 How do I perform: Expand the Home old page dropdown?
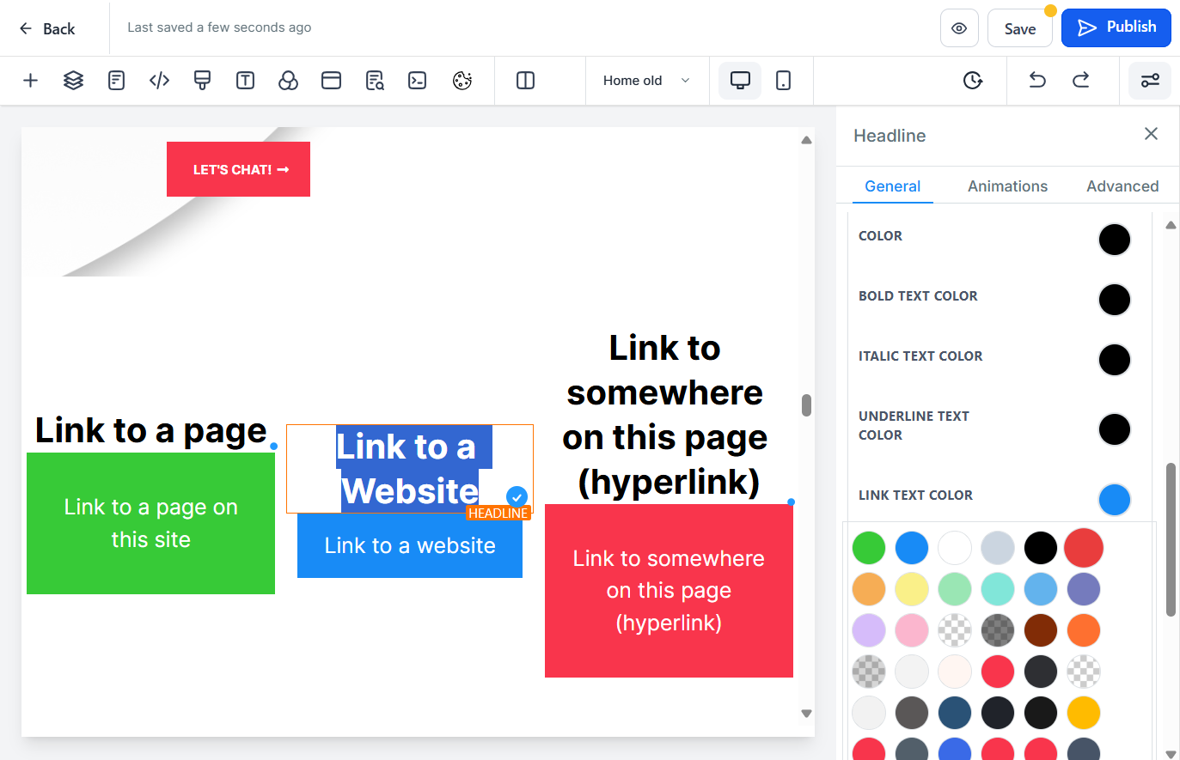(x=647, y=81)
